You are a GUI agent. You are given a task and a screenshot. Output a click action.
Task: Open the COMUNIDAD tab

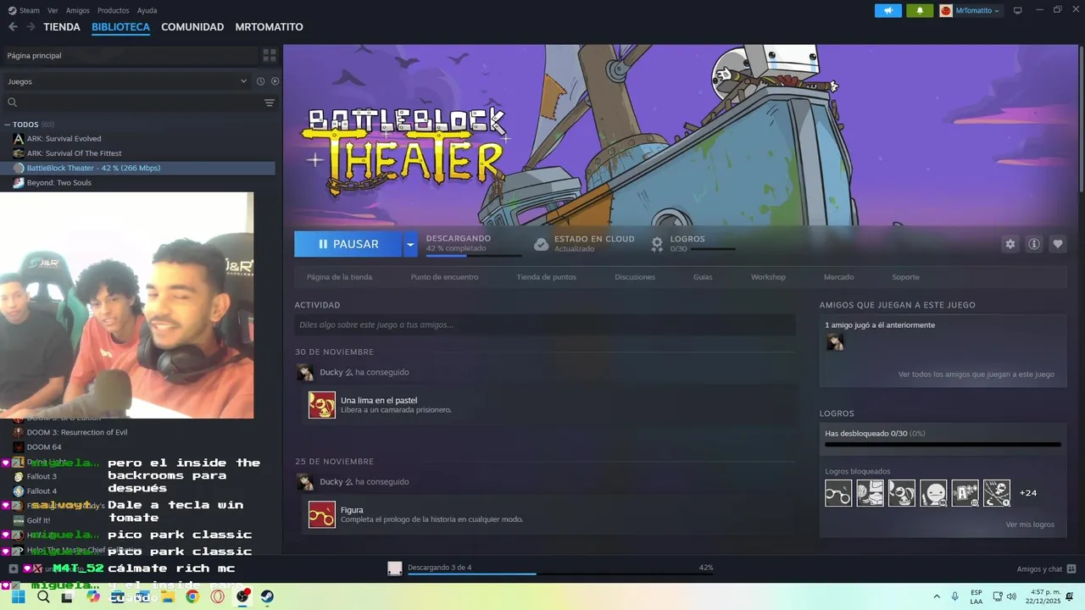pyautogui.click(x=192, y=27)
